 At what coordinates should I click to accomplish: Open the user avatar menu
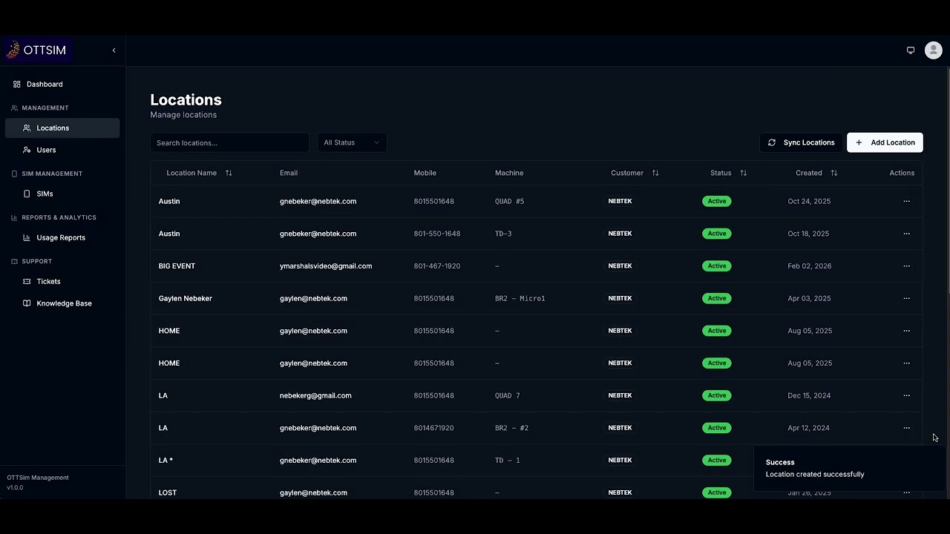934,50
